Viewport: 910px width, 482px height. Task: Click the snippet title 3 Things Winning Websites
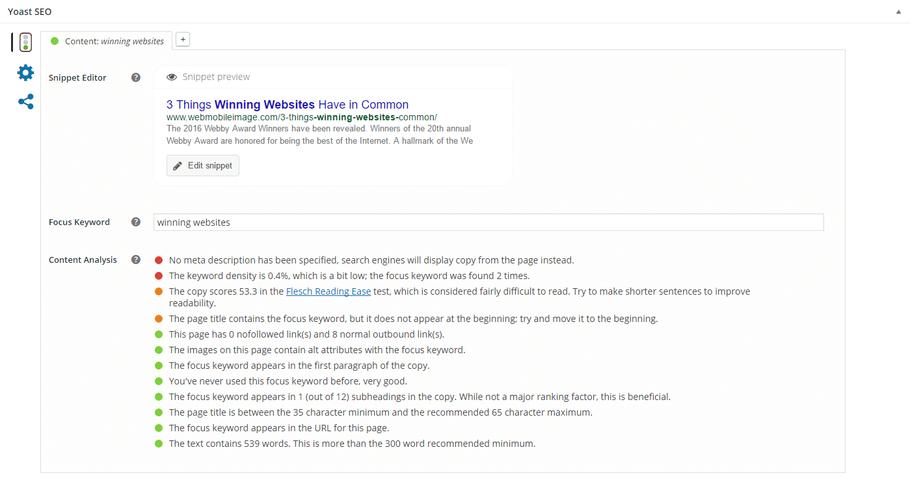pyautogui.click(x=241, y=105)
